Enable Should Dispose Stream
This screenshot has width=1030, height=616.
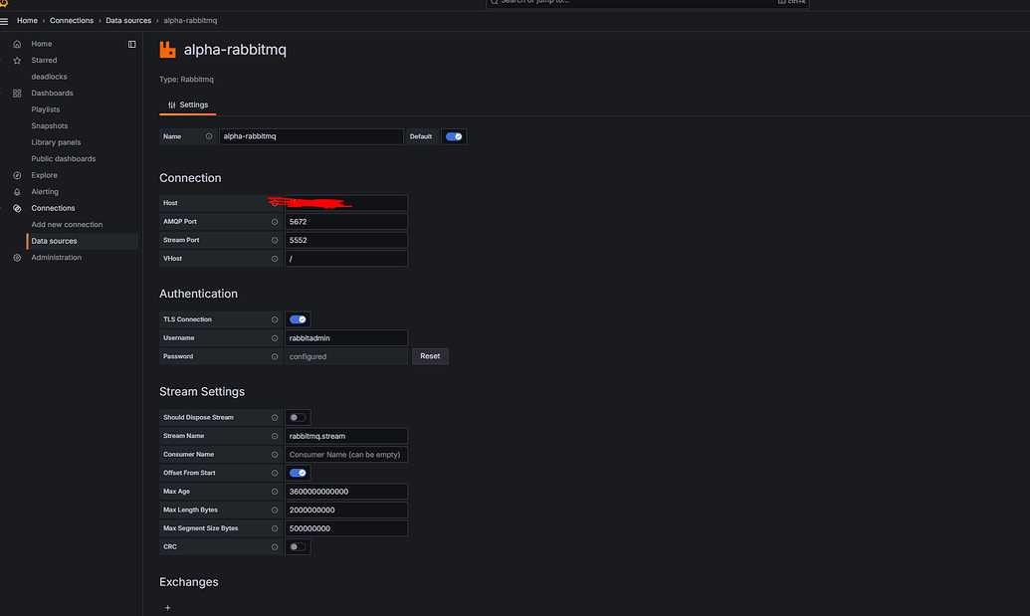point(296,417)
